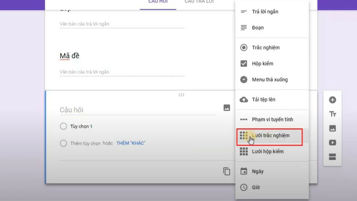Switch to the Câu trả lời tab
This screenshot has height=201, width=357.
[199, 2]
